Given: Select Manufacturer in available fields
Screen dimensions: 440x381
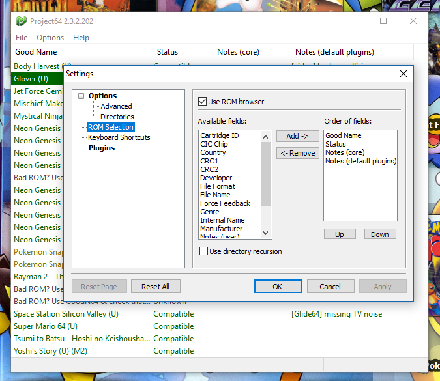Looking at the screenshot, I should pos(221,229).
